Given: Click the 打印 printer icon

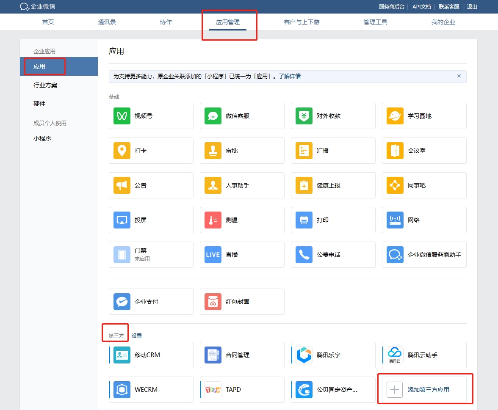Looking at the screenshot, I should coord(304,220).
